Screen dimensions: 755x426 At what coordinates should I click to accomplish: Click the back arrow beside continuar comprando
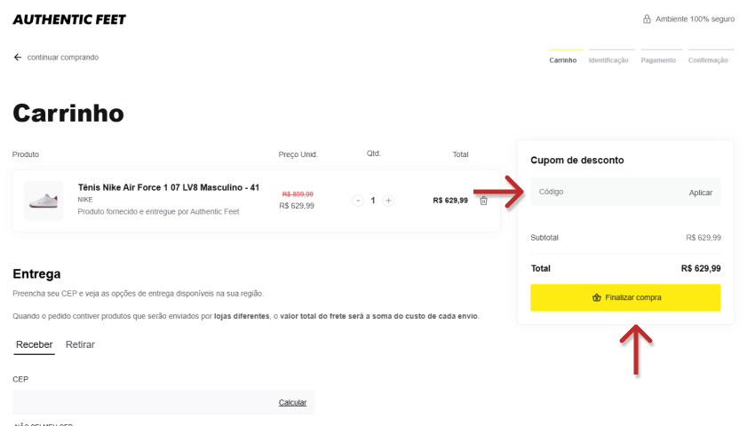click(18, 58)
